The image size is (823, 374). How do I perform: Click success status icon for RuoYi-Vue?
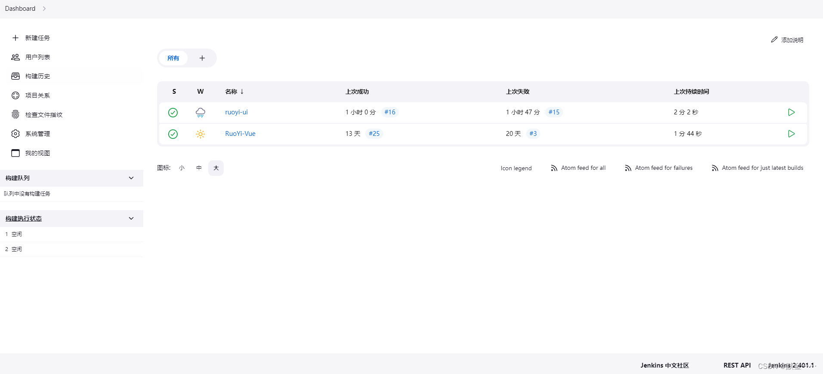pos(173,134)
